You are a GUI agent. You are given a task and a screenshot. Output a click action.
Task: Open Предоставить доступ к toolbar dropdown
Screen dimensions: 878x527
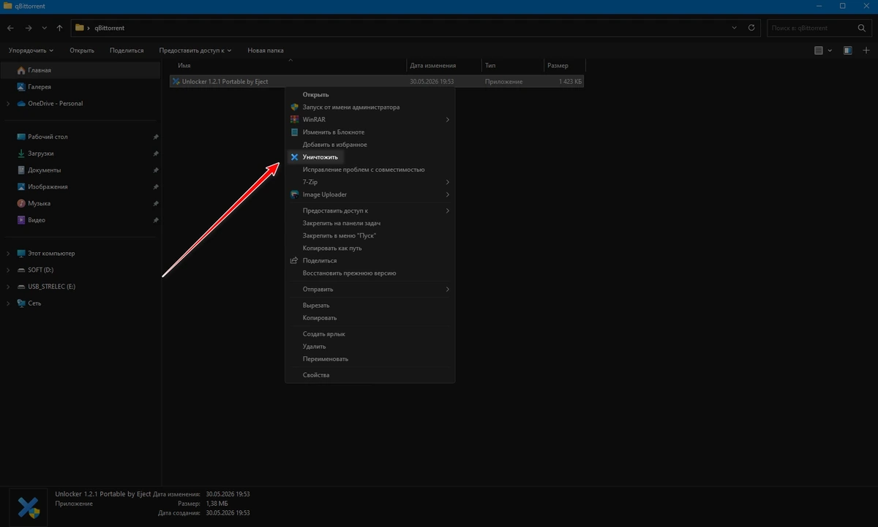click(195, 50)
